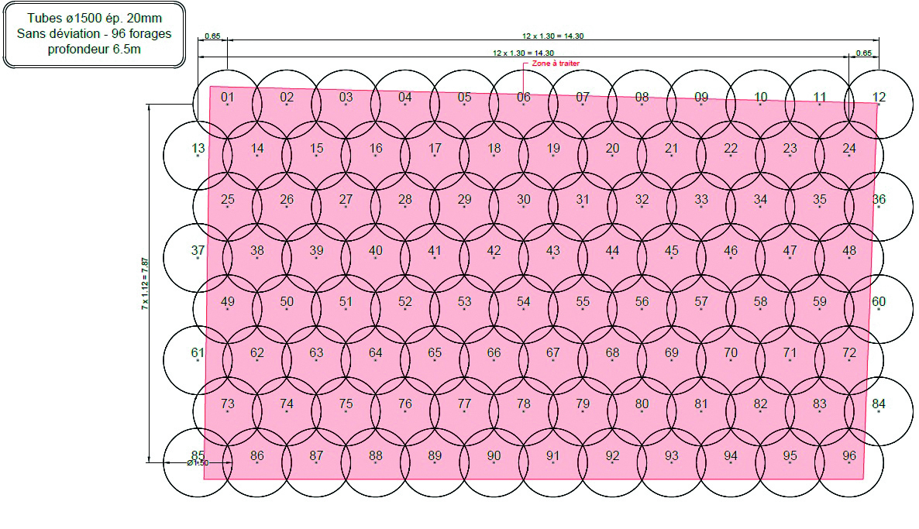The width and height of the screenshot is (919, 529).
Task: Click the vertical dimension '7 x 1.12 = 7.87'
Action: [x=145, y=283]
